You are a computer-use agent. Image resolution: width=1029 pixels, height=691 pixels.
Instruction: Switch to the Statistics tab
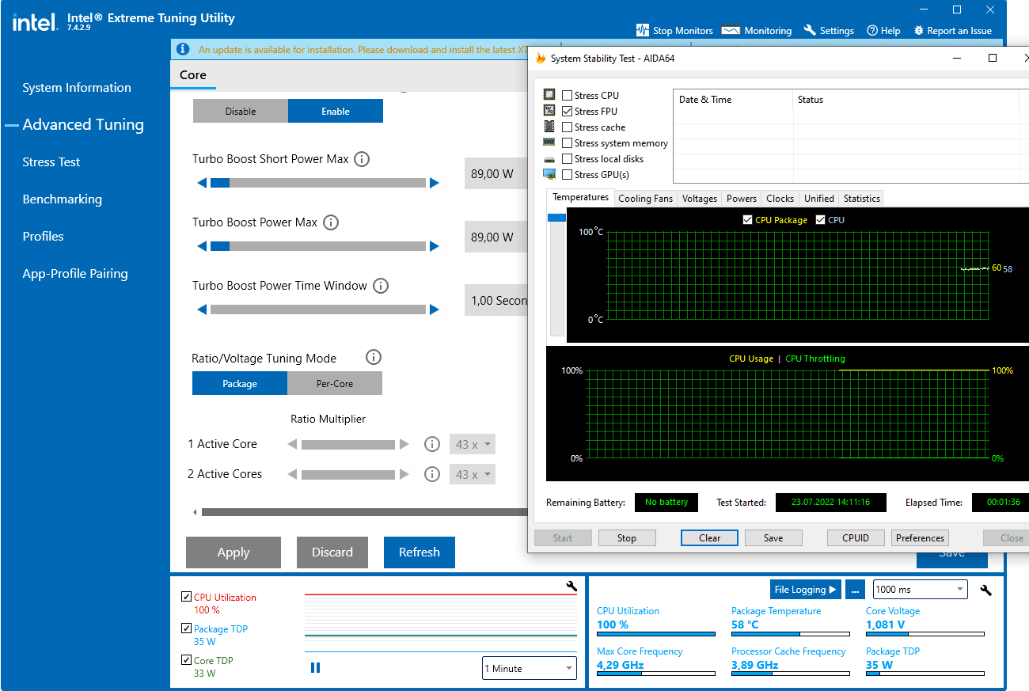pyautogui.click(x=861, y=199)
